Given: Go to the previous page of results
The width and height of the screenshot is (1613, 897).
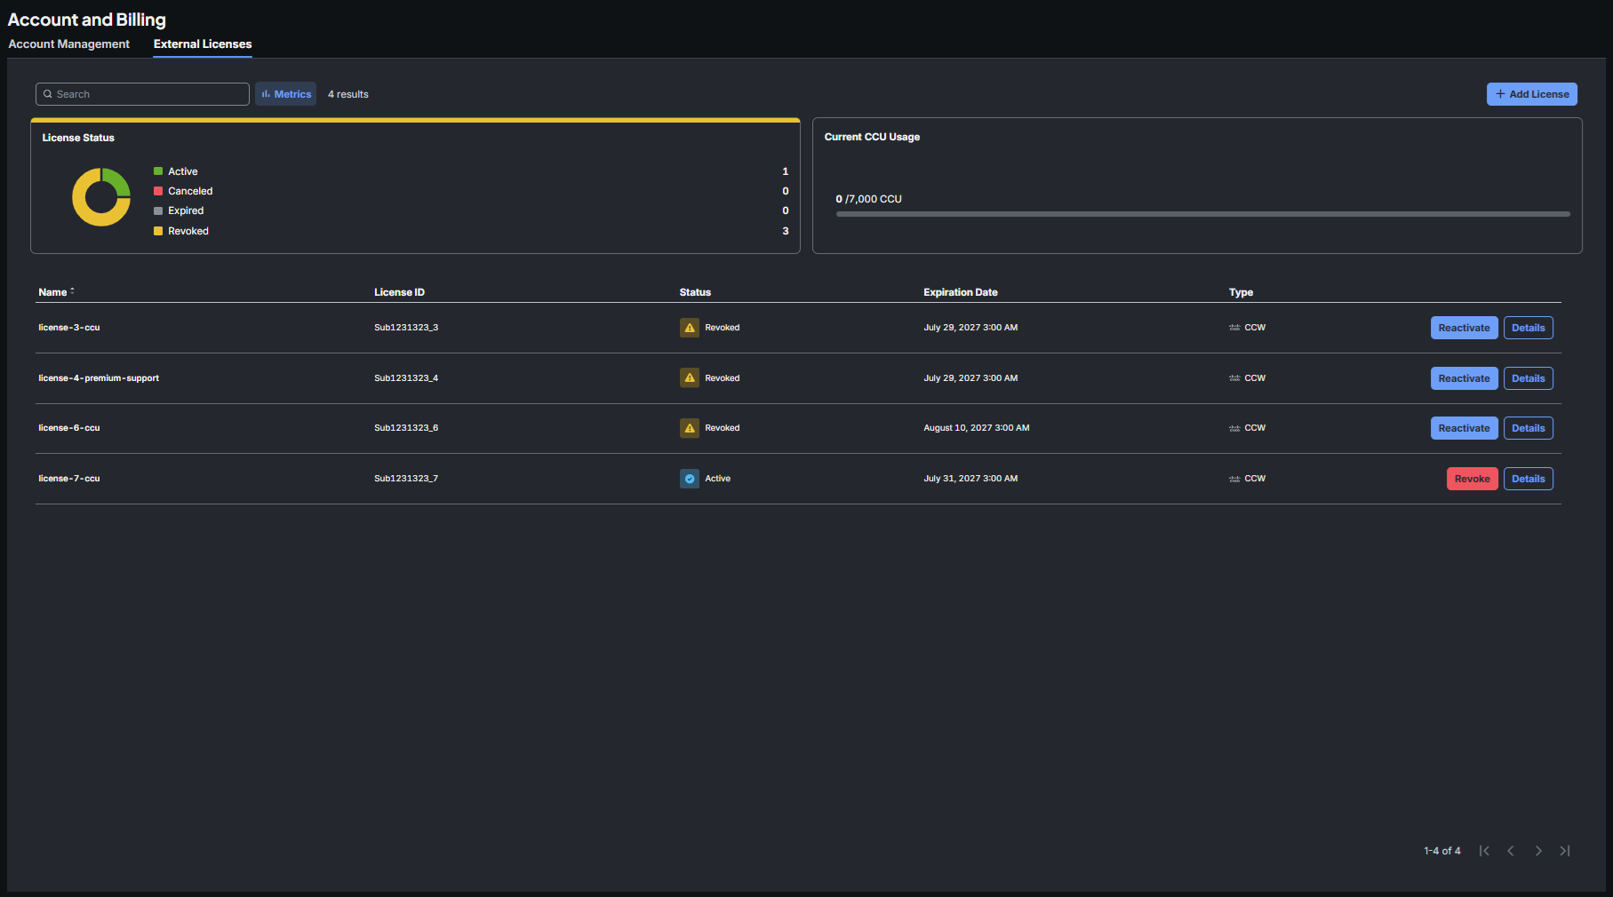Looking at the screenshot, I should [x=1511, y=851].
